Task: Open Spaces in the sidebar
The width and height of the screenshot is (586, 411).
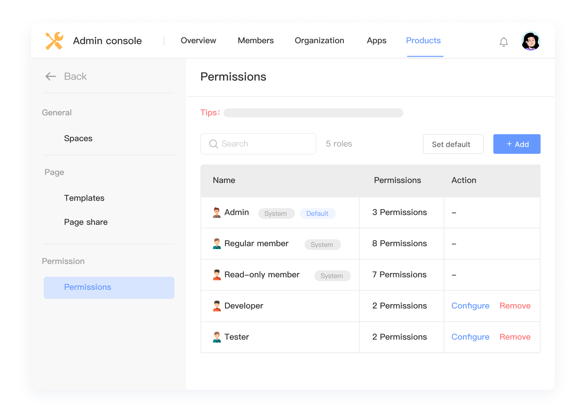Action: [78, 138]
